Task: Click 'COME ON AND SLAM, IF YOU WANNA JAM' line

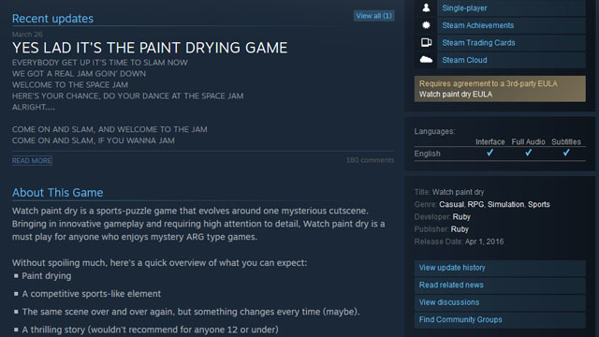Action: click(94, 140)
